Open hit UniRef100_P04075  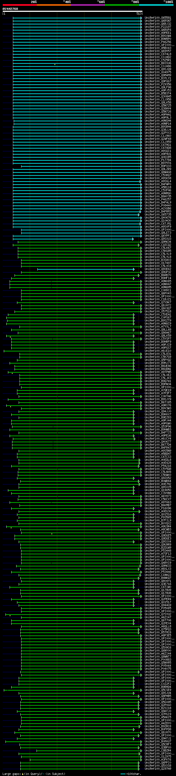pyautogui.click(x=158, y=669)
